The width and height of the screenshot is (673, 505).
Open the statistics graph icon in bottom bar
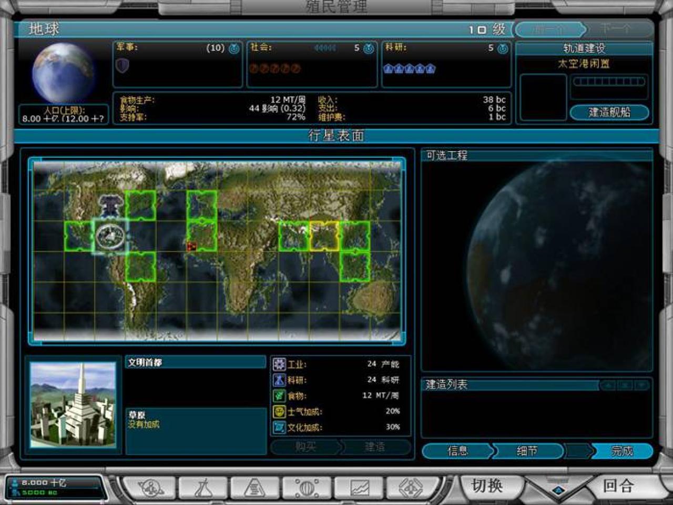(x=360, y=488)
